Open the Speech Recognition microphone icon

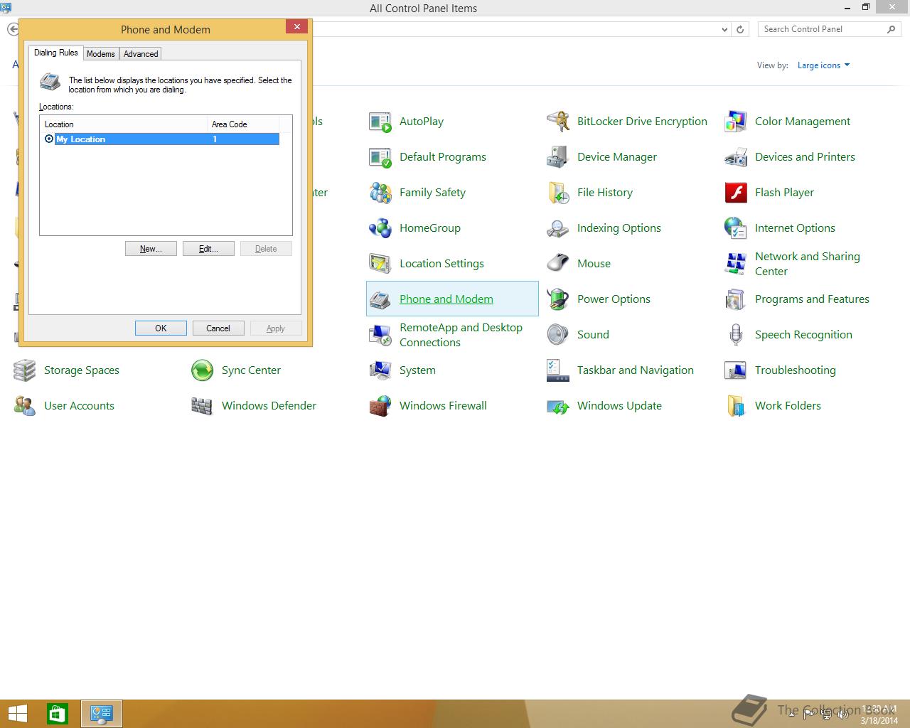coord(736,335)
